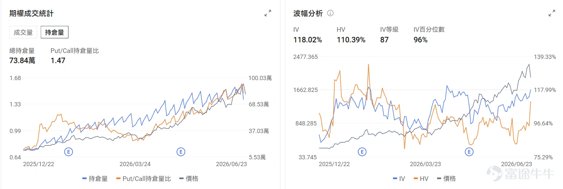Click the second earnings E marker on left chart

point(181,151)
